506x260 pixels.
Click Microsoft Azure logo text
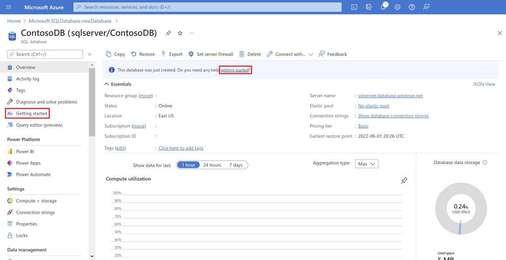pyautogui.click(x=44, y=7)
